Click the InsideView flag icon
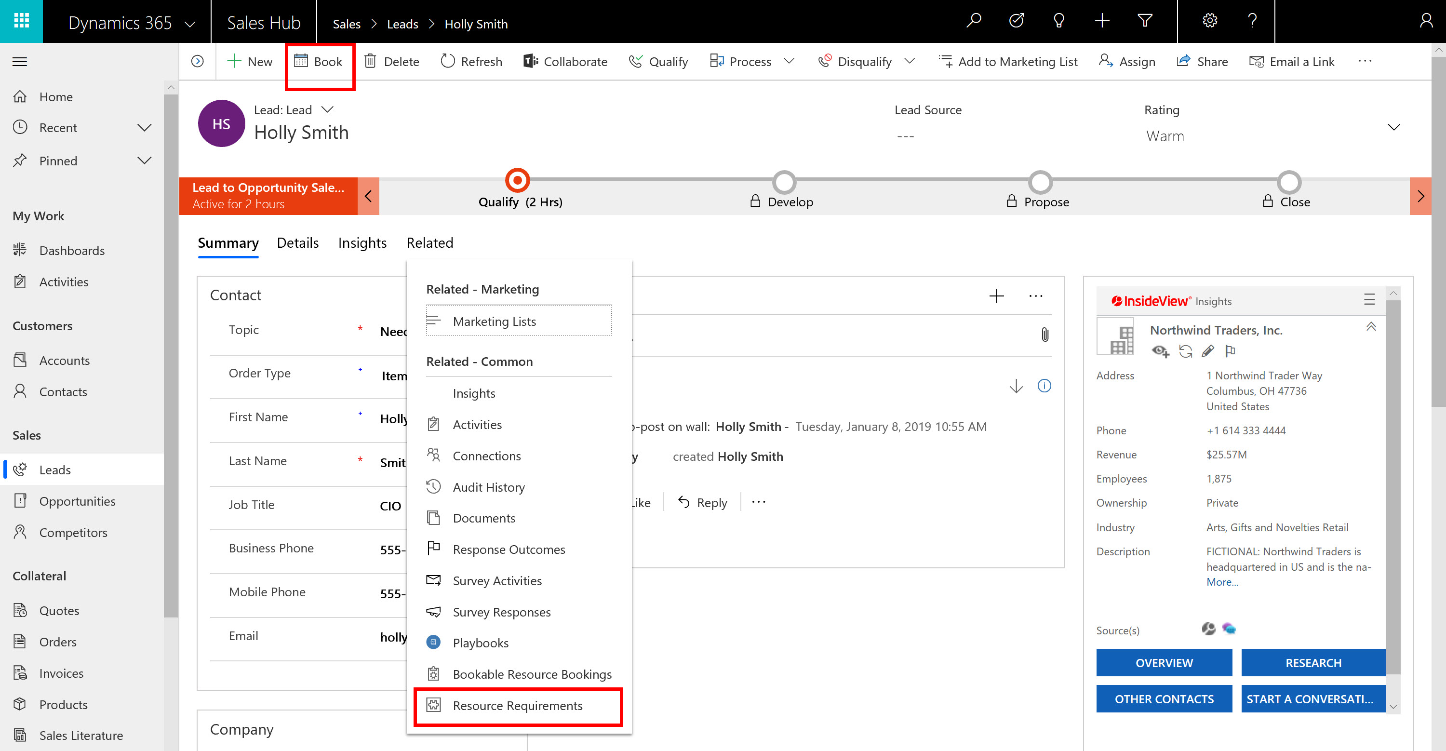This screenshot has width=1446, height=751. (1230, 351)
